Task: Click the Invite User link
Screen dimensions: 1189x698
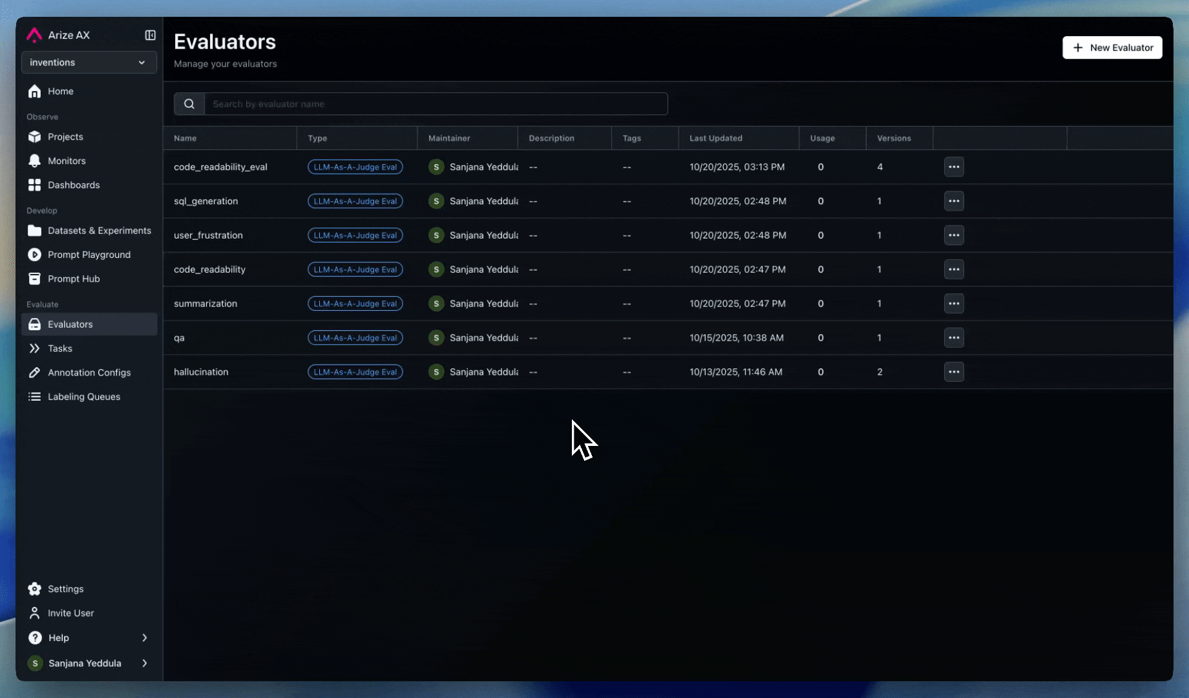Action: [x=70, y=613]
